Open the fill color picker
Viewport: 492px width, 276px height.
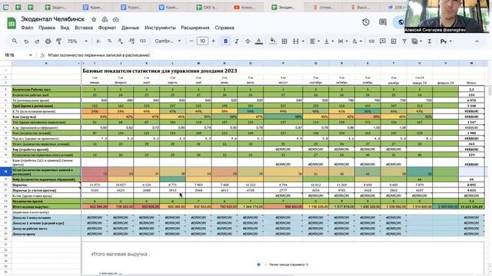[273, 41]
